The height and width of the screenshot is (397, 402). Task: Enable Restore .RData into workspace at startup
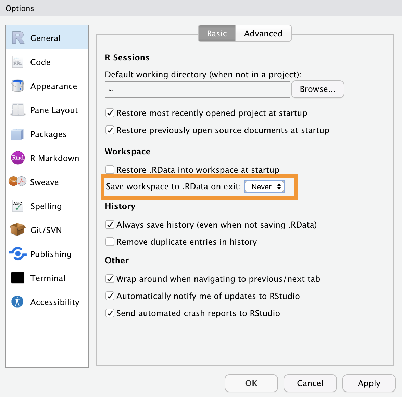point(110,170)
